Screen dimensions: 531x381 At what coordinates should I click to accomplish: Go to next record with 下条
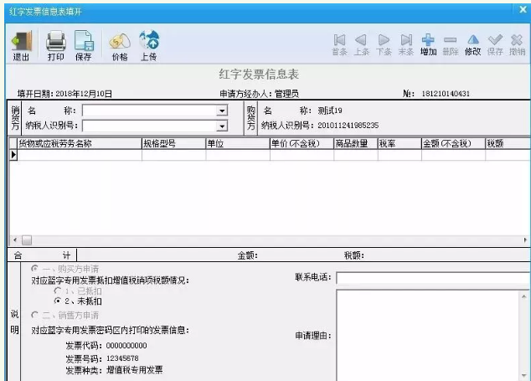(384, 42)
